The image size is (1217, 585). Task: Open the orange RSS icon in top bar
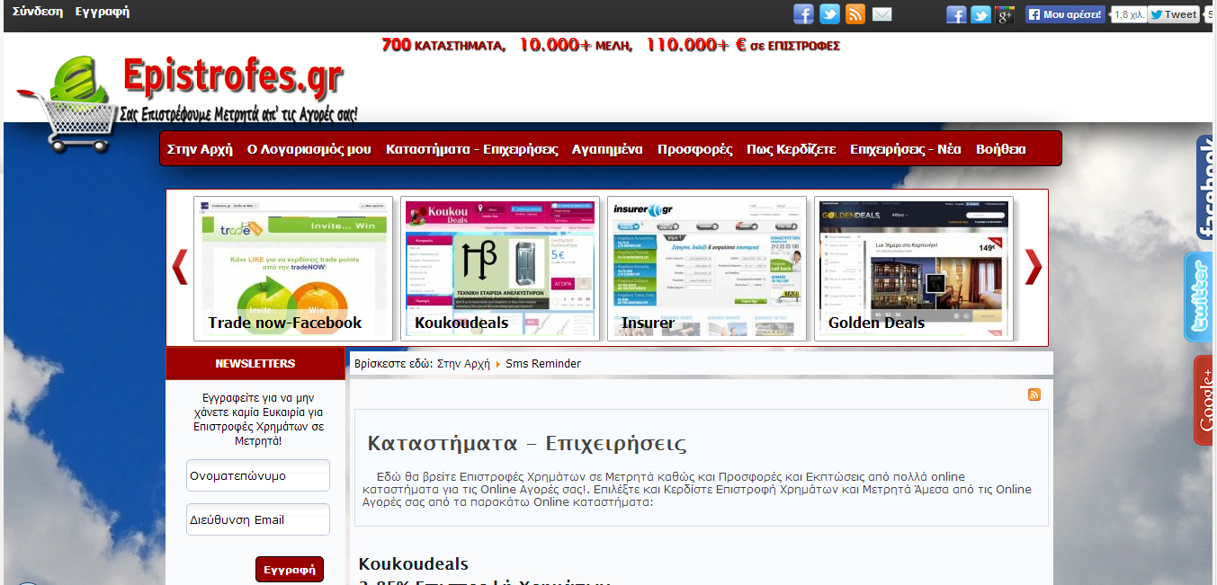click(855, 13)
